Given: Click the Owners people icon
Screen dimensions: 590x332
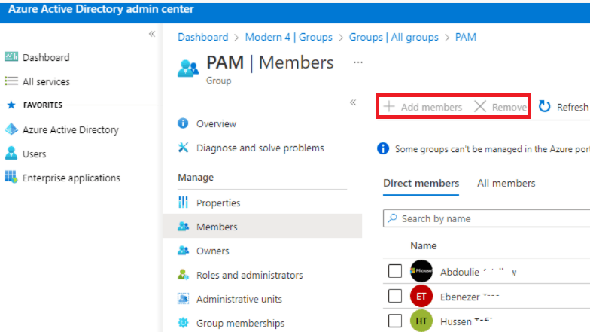Looking at the screenshot, I should [x=184, y=250].
